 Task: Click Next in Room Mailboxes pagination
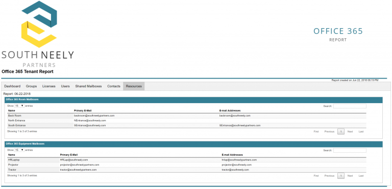coord(350,132)
